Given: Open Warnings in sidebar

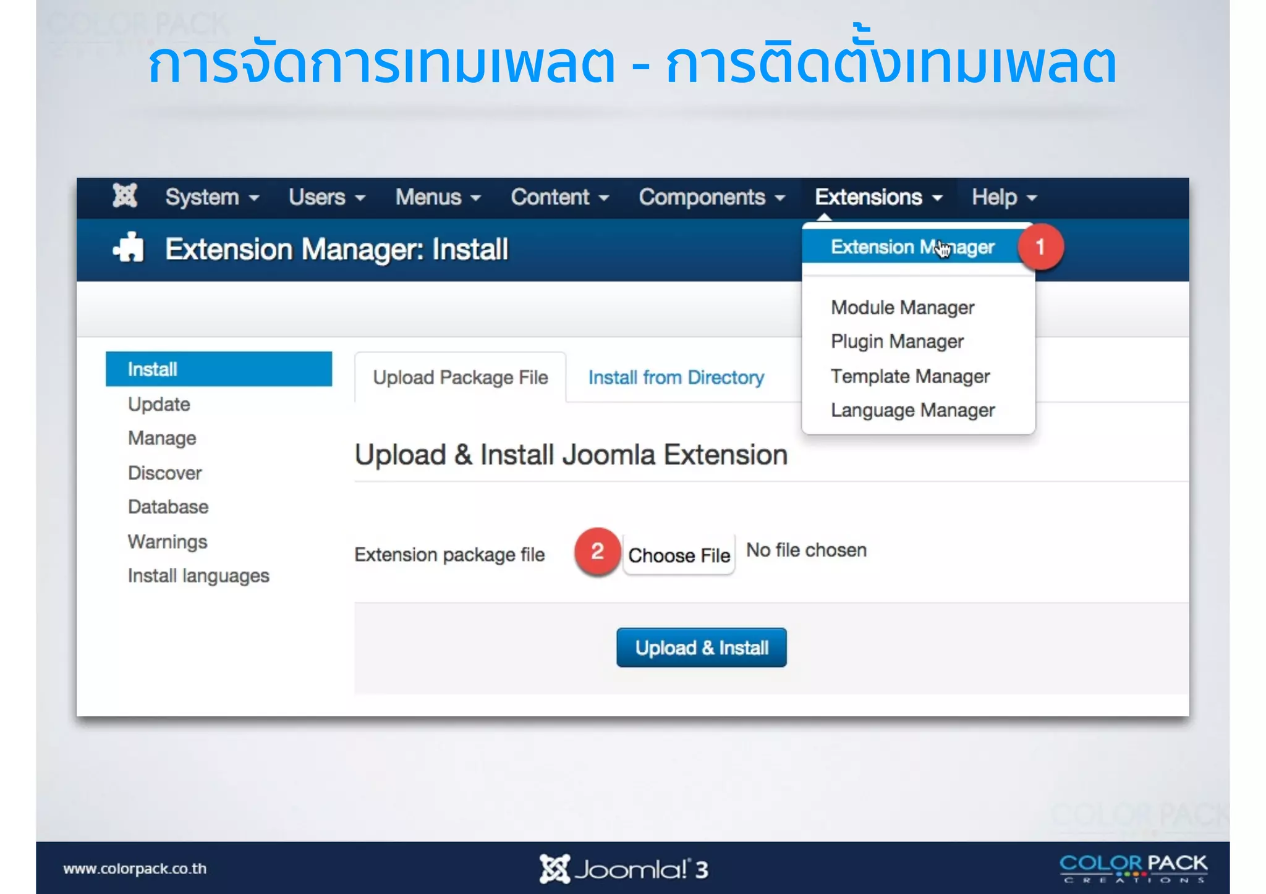Looking at the screenshot, I should [x=168, y=541].
